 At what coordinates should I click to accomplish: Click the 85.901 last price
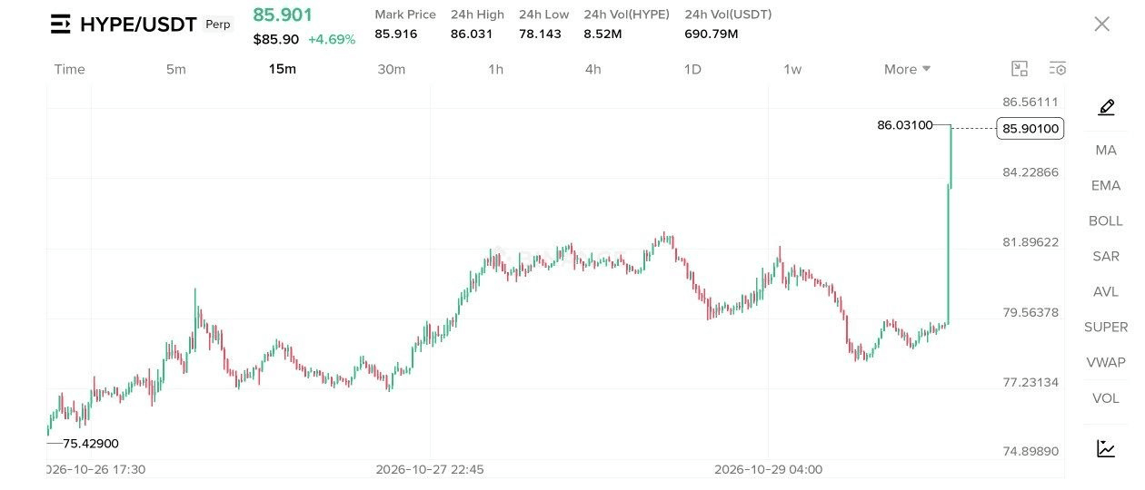coord(283,15)
